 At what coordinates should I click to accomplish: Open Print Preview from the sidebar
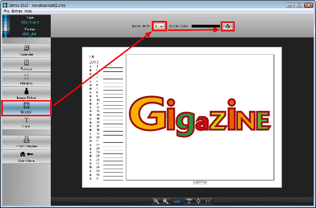coord(27,142)
